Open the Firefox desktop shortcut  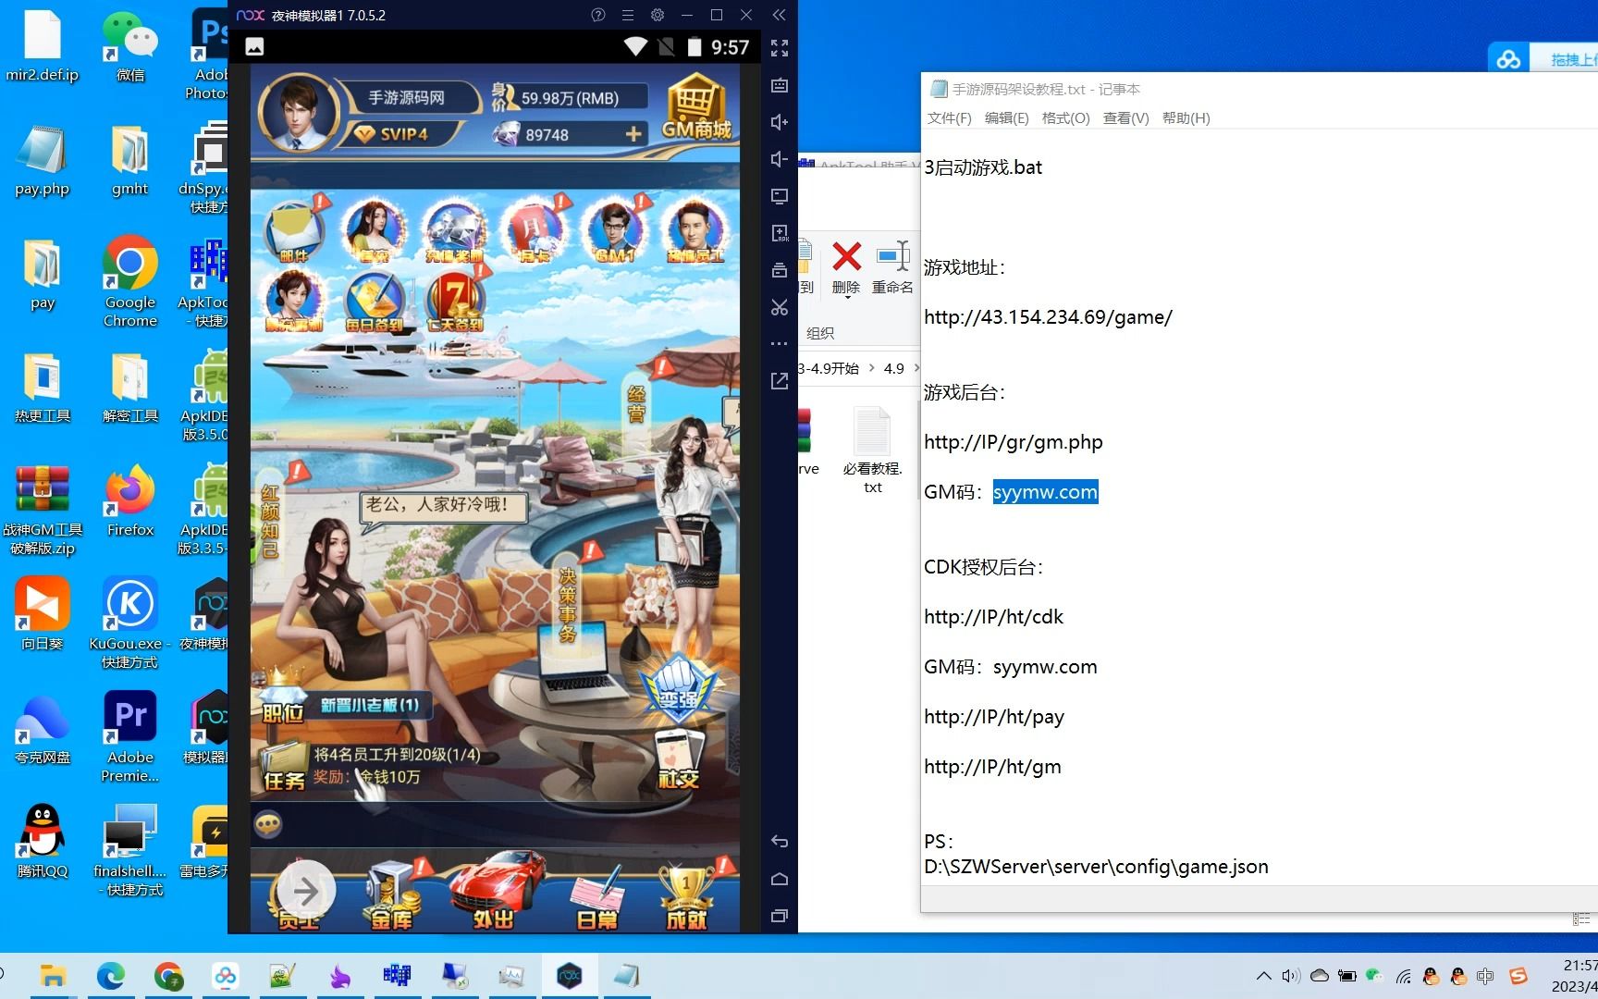tap(130, 501)
